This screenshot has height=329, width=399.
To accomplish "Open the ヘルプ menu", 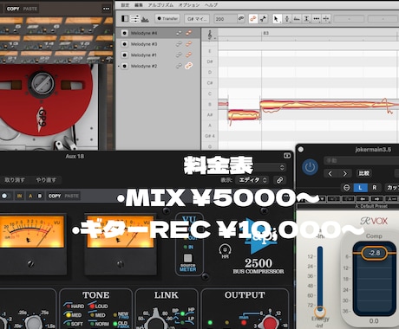I will (x=212, y=5).
